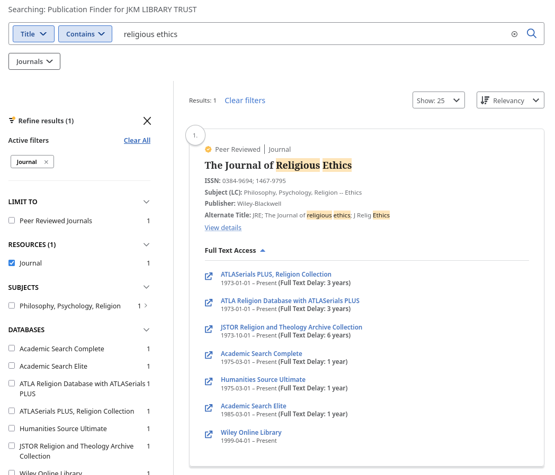The height and width of the screenshot is (475, 555).
Task: Open the Wiley Online Library external link icon
Action: (x=209, y=434)
